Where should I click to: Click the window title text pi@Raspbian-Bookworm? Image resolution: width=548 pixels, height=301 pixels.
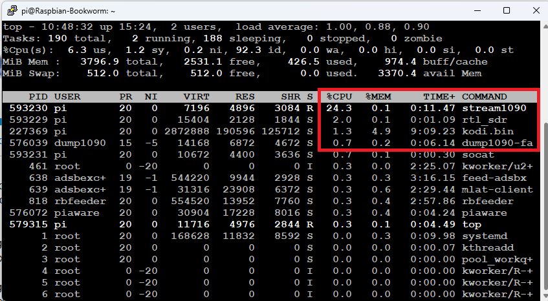click(x=68, y=11)
